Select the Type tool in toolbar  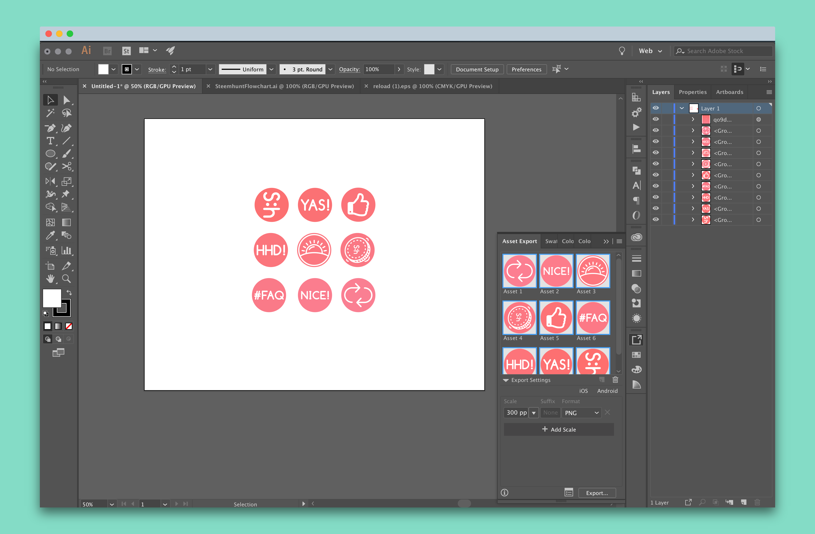pos(50,141)
